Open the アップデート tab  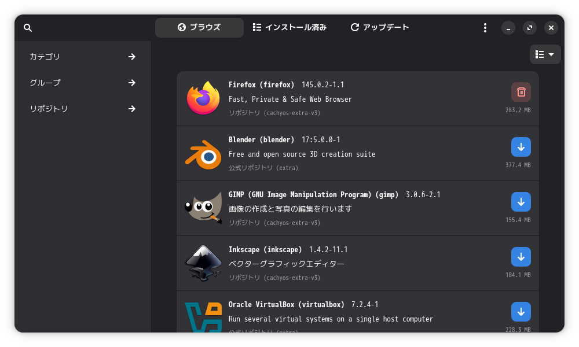click(380, 27)
